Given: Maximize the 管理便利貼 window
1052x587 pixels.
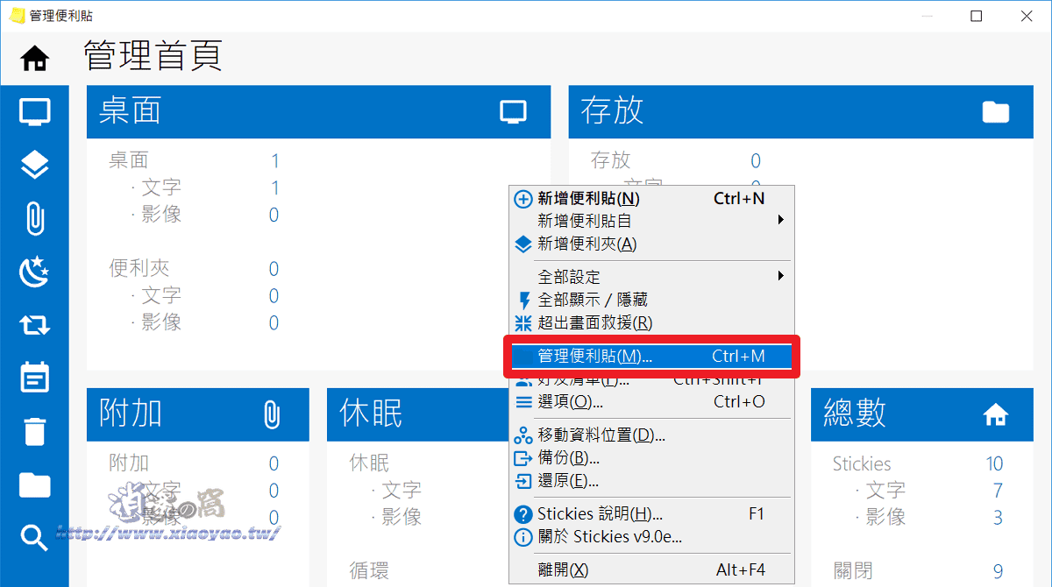Looking at the screenshot, I should coord(977,16).
